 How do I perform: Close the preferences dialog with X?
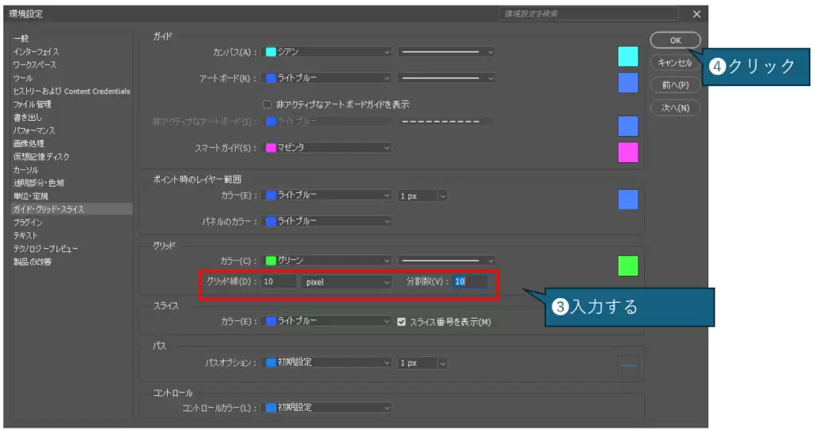(x=696, y=14)
